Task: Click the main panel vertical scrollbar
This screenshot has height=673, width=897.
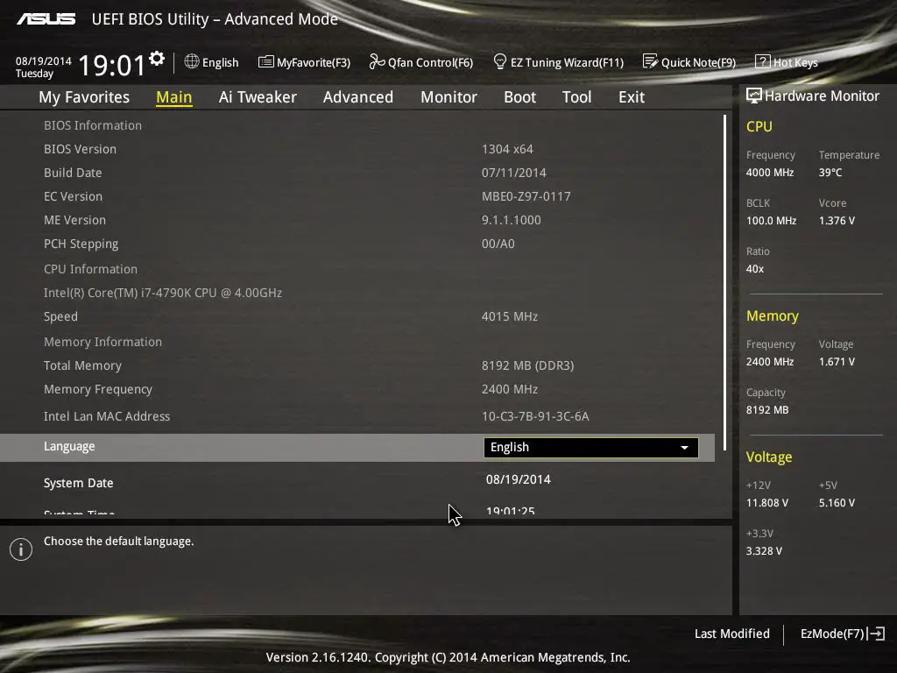Action: [x=724, y=282]
